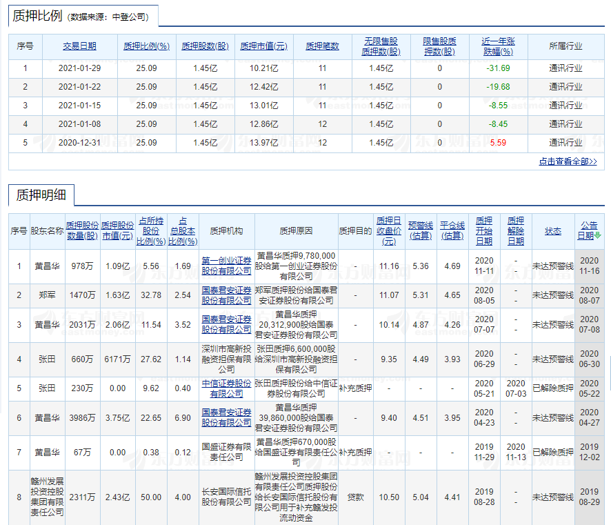Sort by 交易日期 column header

(x=79, y=46)
